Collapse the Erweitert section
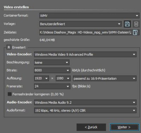 [x=9, y=47]
